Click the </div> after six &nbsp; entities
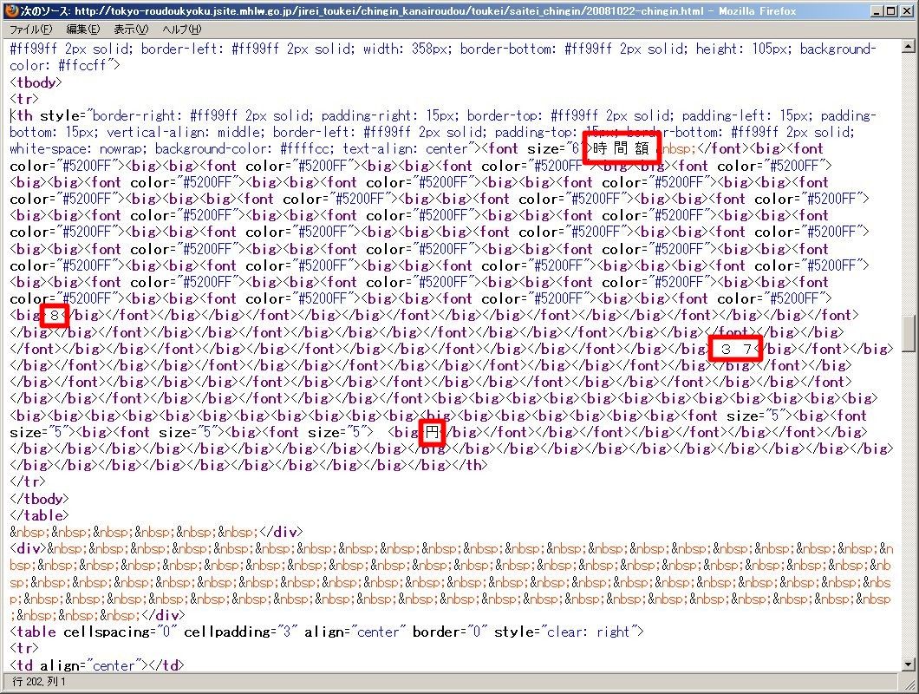Screen dimensions: 919x694 281,532
